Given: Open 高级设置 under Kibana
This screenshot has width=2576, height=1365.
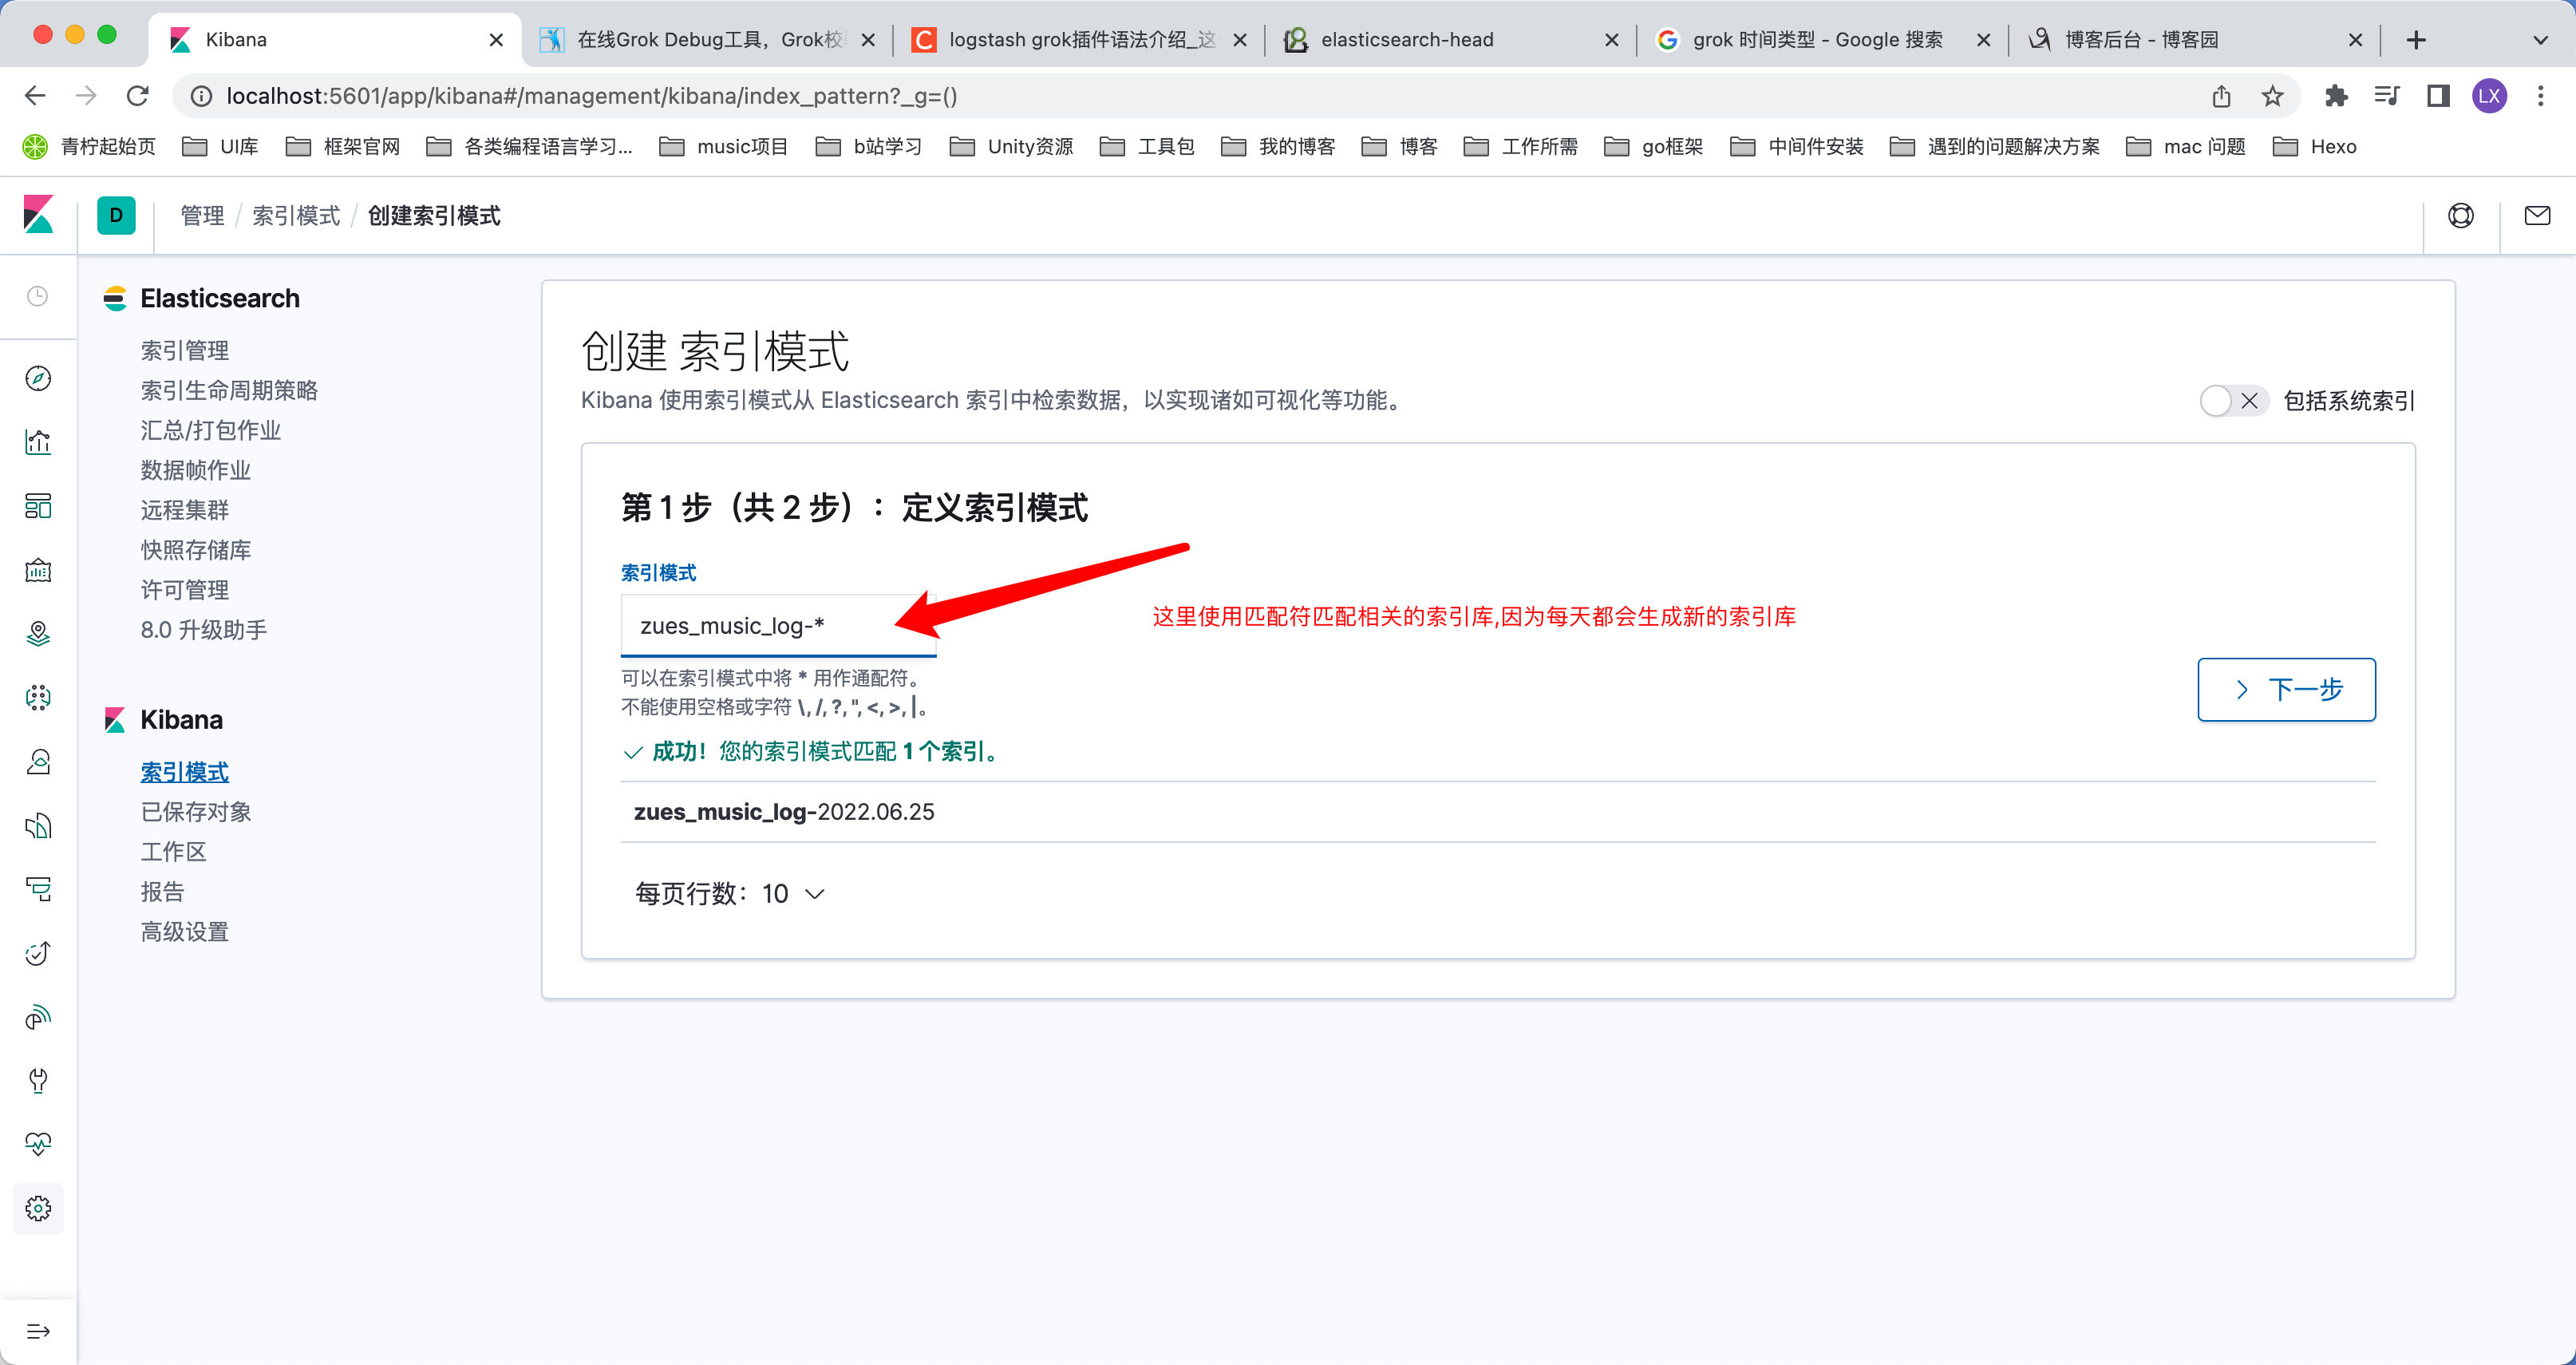Looking at the screenshot, I should coord(185,932).
